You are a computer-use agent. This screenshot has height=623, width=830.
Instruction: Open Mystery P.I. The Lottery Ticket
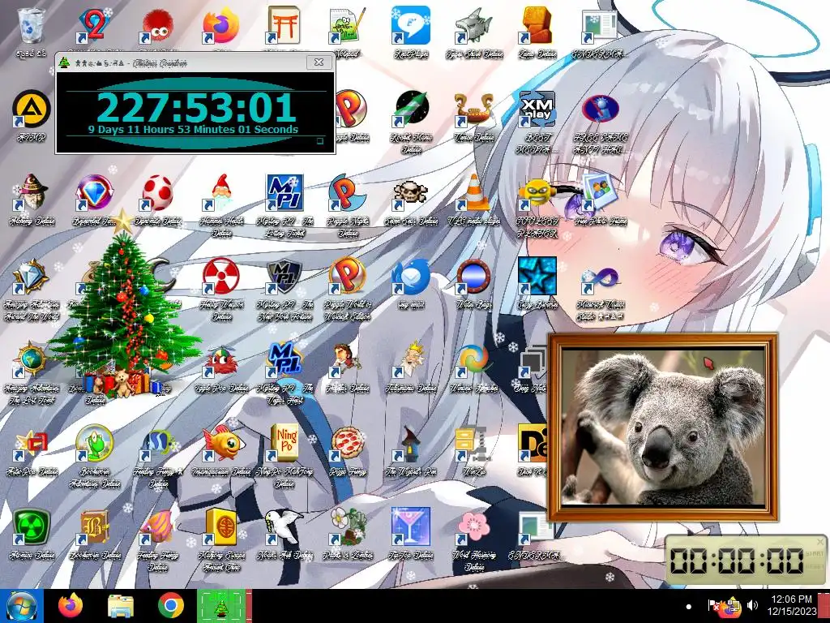pyautogui.click(x=285, y=193)
